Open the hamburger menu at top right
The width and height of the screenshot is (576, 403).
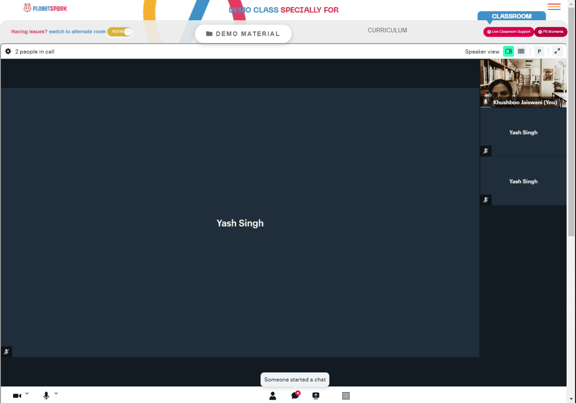tap(554, 6)
